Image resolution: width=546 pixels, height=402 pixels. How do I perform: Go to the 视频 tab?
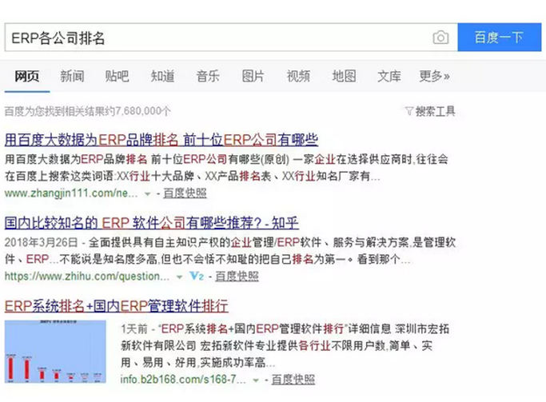point(298,76)
